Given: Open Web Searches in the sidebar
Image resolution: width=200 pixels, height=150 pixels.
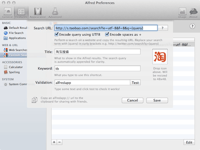Looking at the screenshot, I should (15, 50).
